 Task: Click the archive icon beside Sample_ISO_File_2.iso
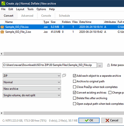coord(2,32)
